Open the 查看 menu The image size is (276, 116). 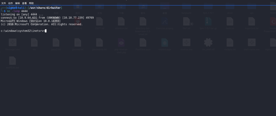pyautogui.click(x=24, y=3)
